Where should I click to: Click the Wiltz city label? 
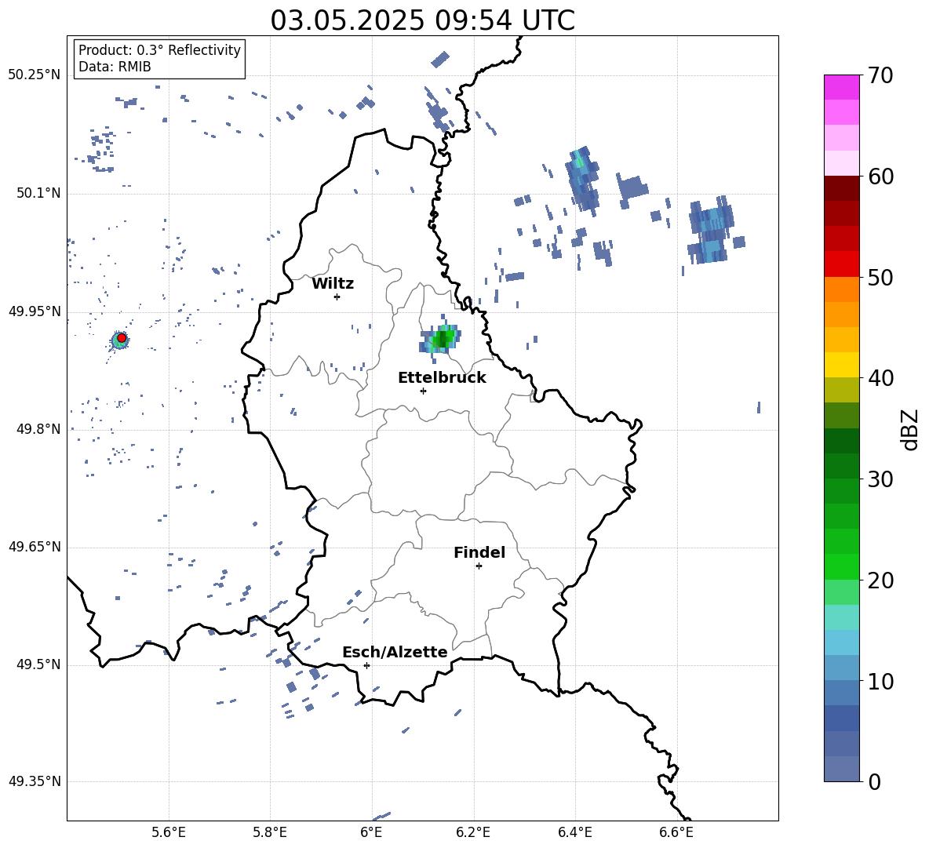(333, 284)
